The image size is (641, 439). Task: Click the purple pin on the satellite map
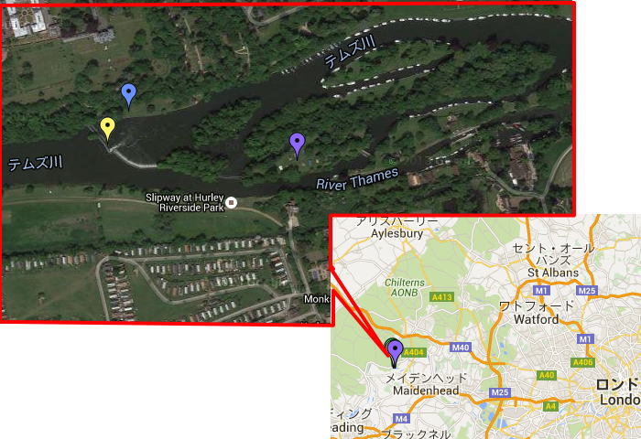[298, 145]
